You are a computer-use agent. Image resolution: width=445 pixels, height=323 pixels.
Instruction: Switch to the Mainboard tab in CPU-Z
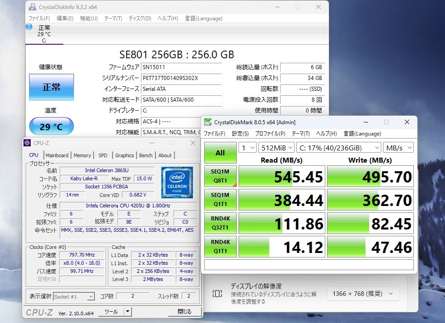(57, 155)
